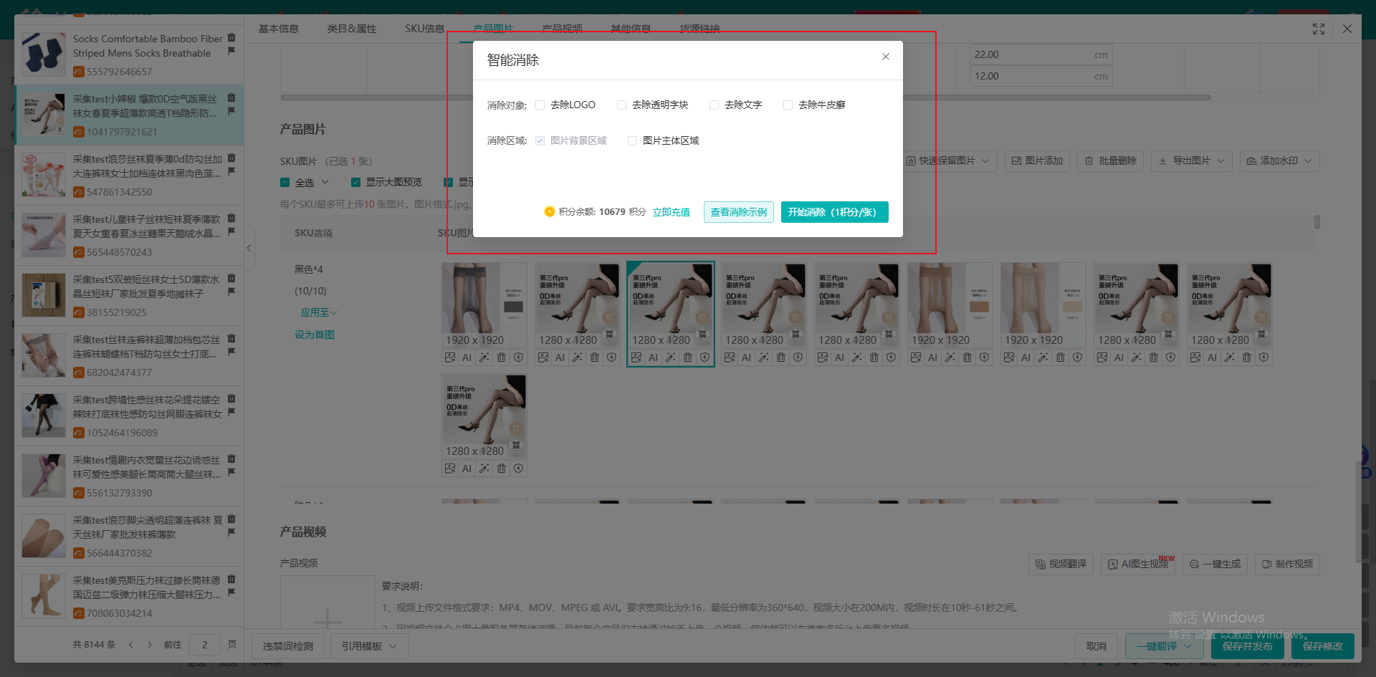The image size is (1376, 677).
Task: Enable the 去除透明字块 option
Action: (622, 105)
